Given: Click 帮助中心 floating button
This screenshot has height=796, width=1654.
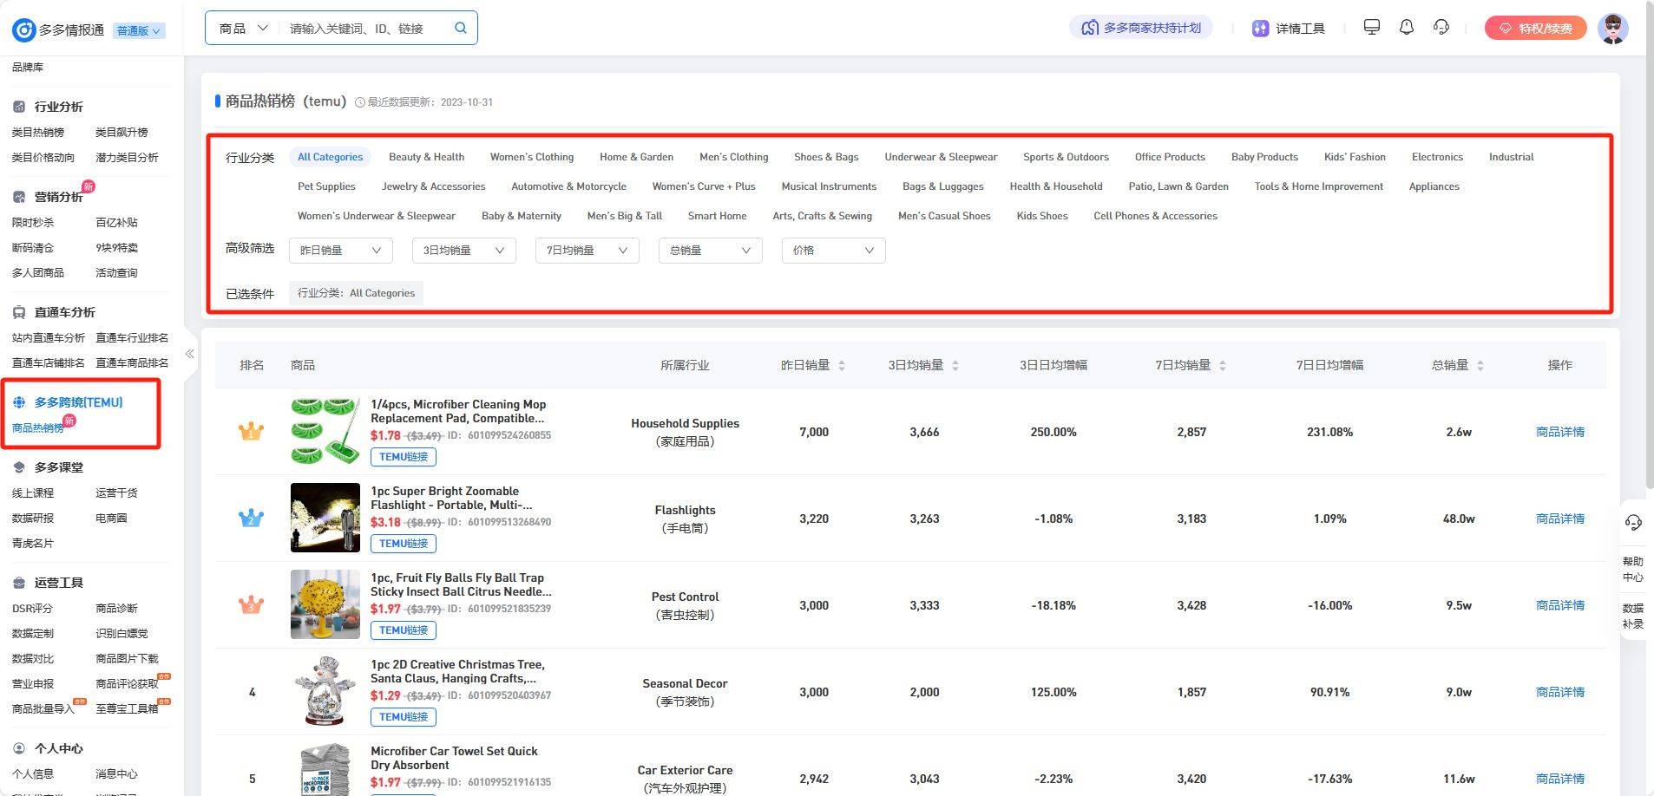Looking at the screenshot, I should [1633, 569].
